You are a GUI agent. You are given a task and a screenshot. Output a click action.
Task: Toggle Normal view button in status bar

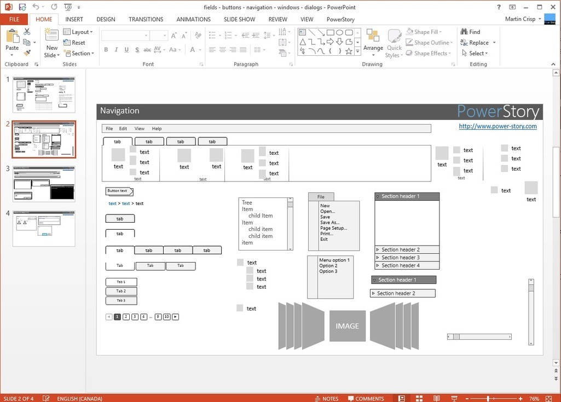pos(402,398)
